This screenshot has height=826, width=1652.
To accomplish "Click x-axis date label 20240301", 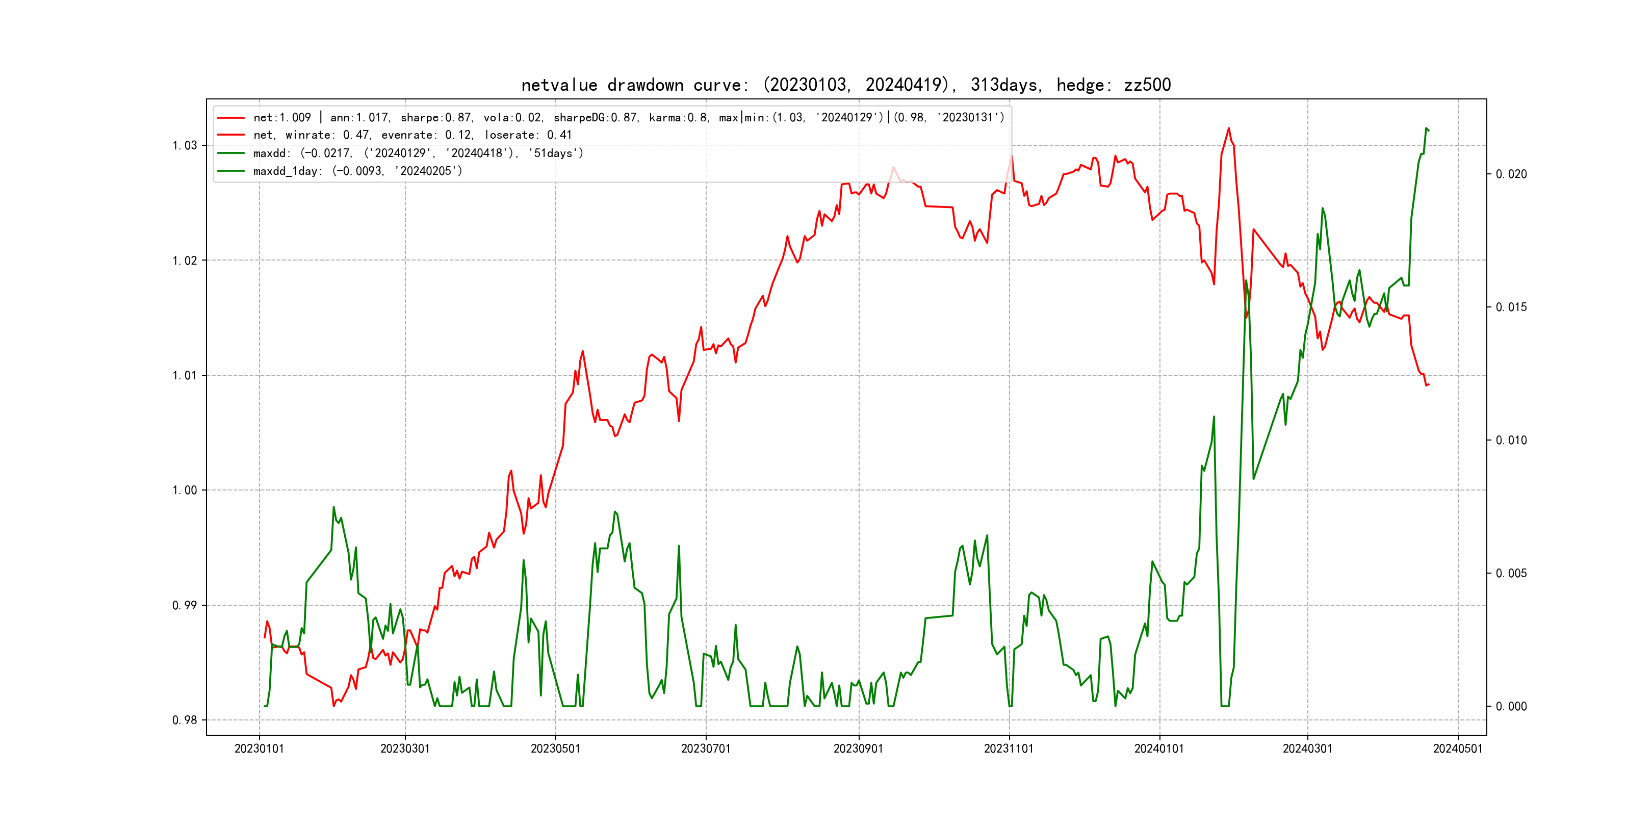I will click(x=1307, y=748).
